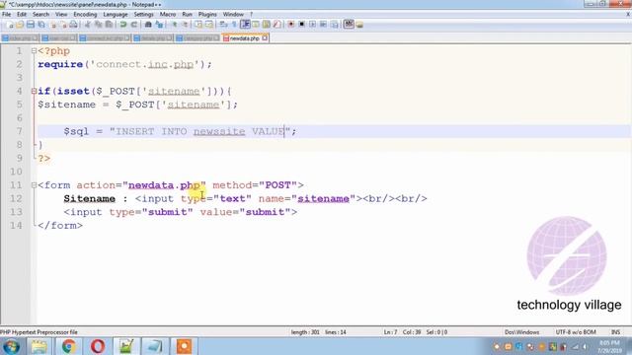Click the last toolbar plugin icon
Screen dimensions: 632x355
(359, 25)
